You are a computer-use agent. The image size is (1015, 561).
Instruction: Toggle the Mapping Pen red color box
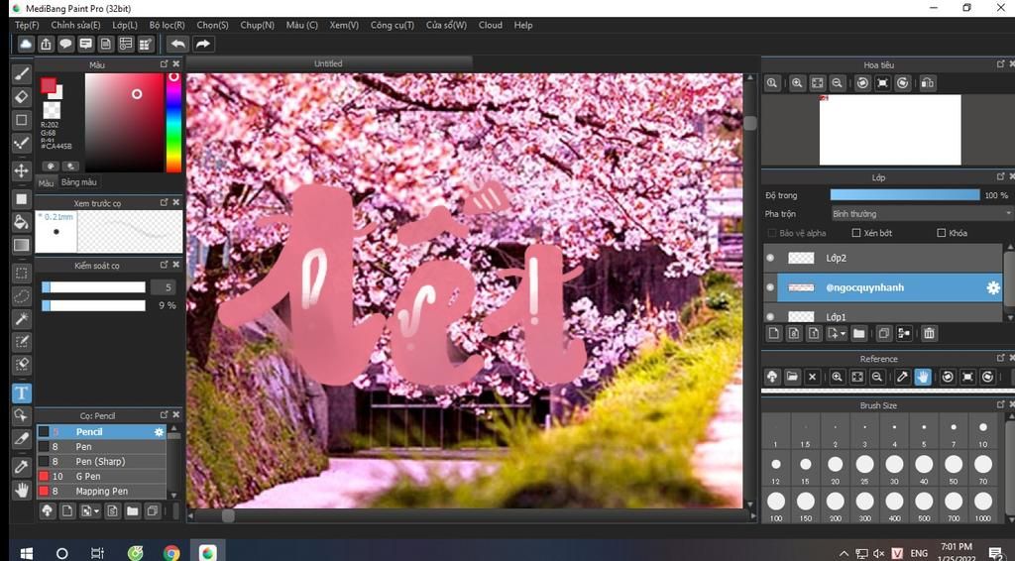pos(44,491)
